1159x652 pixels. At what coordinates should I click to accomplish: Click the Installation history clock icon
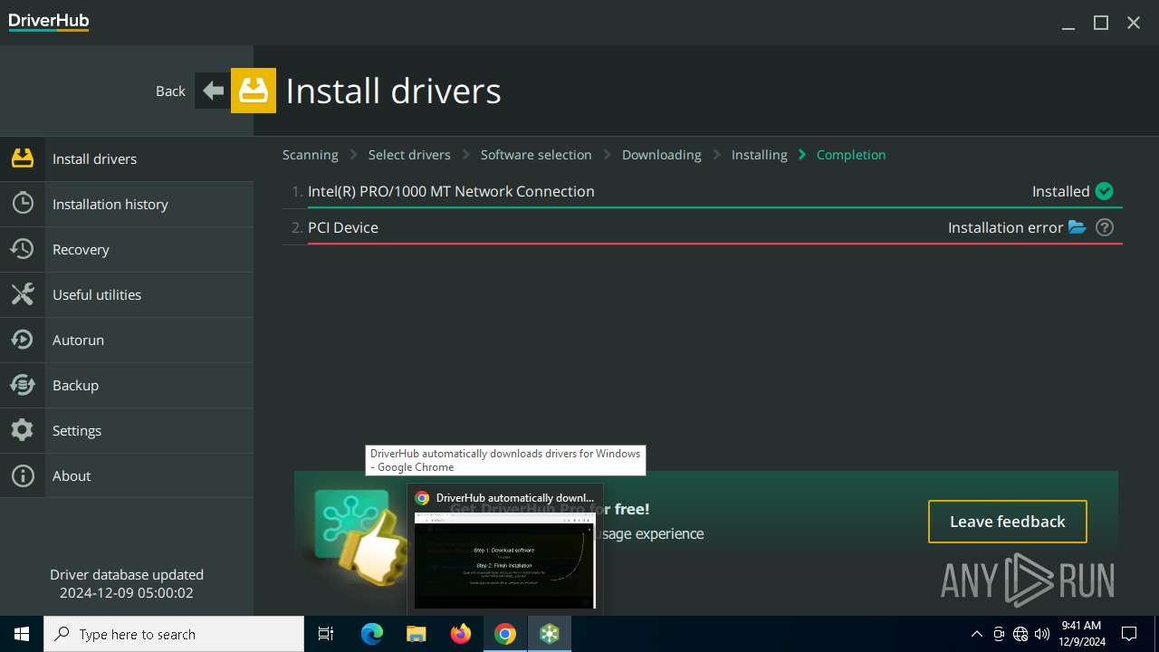pyautogui.click(x=23, y=204)
